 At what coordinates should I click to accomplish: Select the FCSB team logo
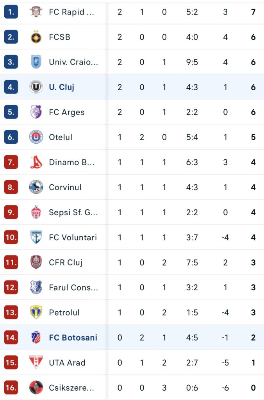pyautogui.click(x=36, y=37)
